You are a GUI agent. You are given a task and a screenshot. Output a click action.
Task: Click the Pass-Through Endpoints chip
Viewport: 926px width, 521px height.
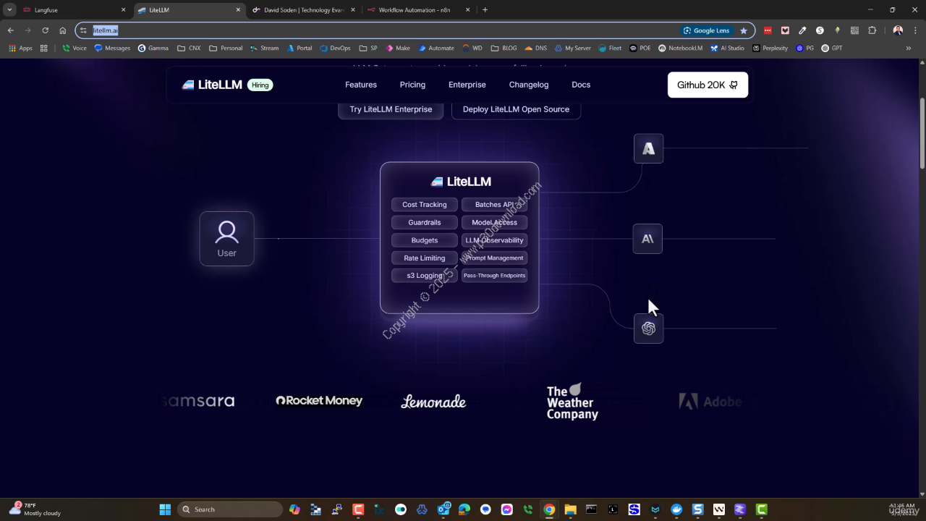pyautogui.click(x=495, y=276)
